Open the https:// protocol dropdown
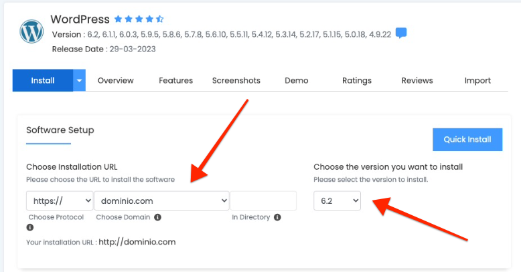This screenshot has height=272, width=521. click(60, 200)
